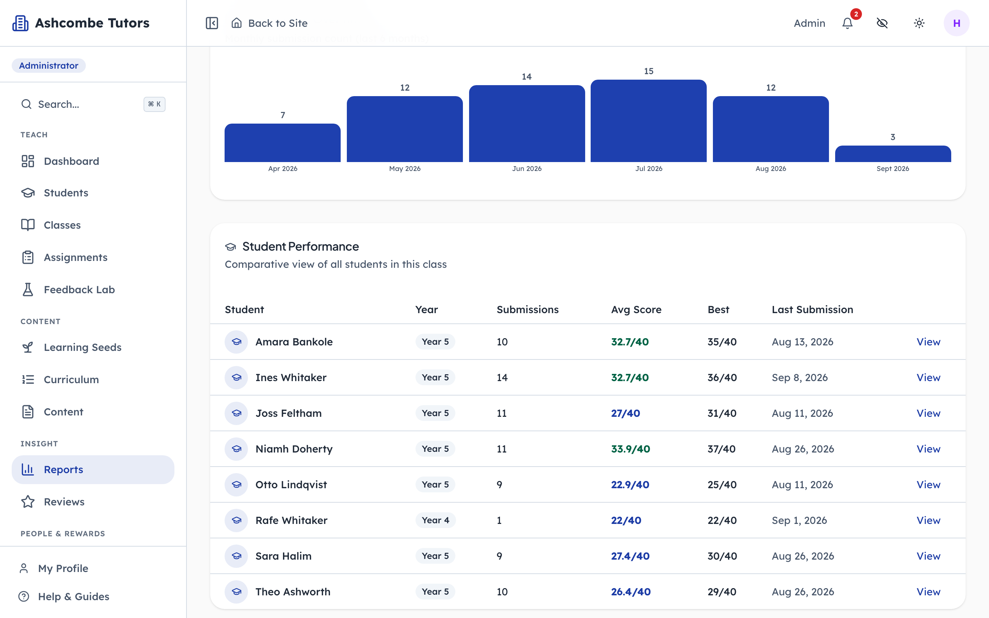This screenshot has width=989, height=618.
Task: Click the Theo Ashworth name
Action: (293, 592)
